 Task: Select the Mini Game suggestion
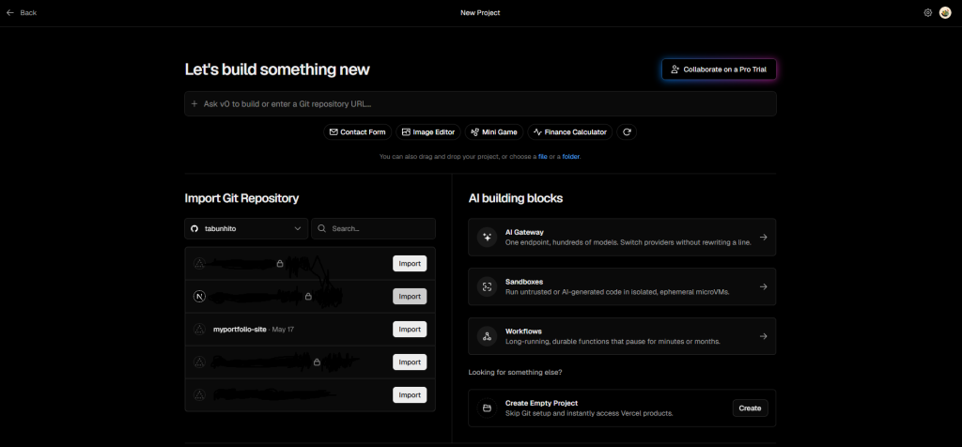click(x=494, y=131)
